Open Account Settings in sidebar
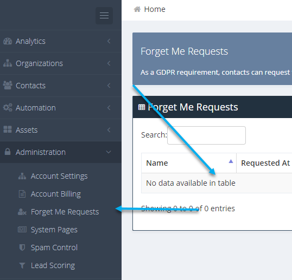 [59, 176]
